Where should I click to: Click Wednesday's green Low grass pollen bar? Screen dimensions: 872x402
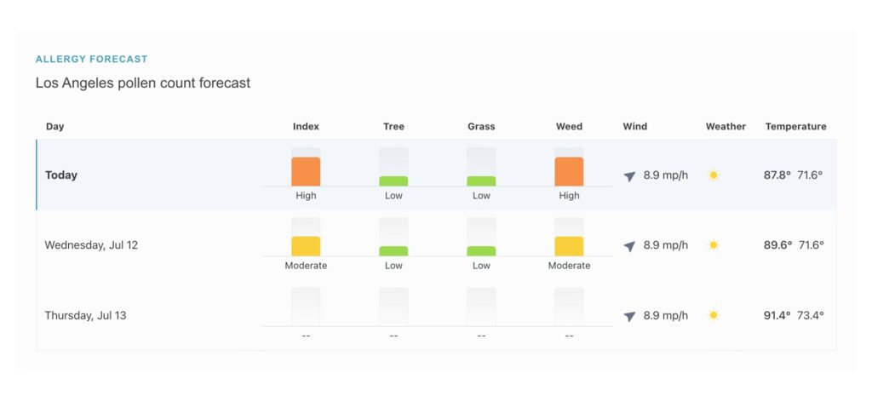tap(481, 250)
